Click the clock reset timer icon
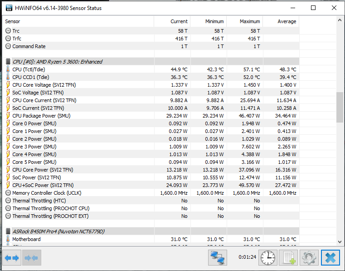The image size is (345, 271). (x=268, y=257)
